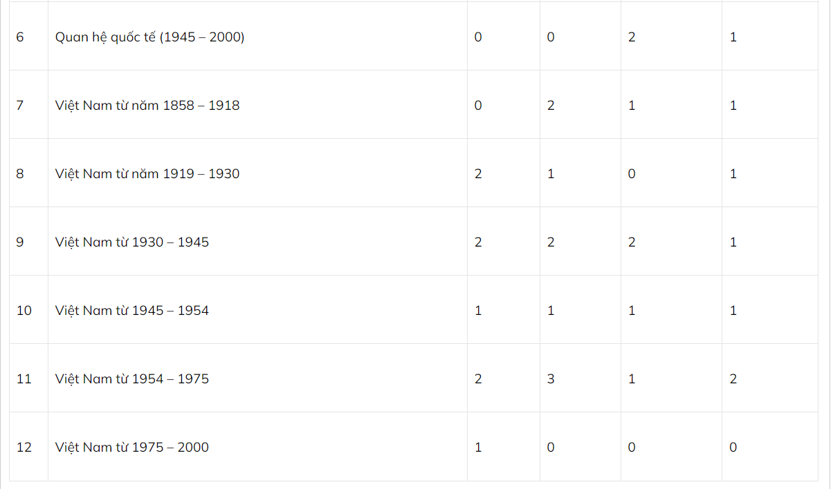Select the "Việt Nam từ năm 1858 – 1918" topic
The width and height of the screenshot is (833, 489).
pos(147,106)
